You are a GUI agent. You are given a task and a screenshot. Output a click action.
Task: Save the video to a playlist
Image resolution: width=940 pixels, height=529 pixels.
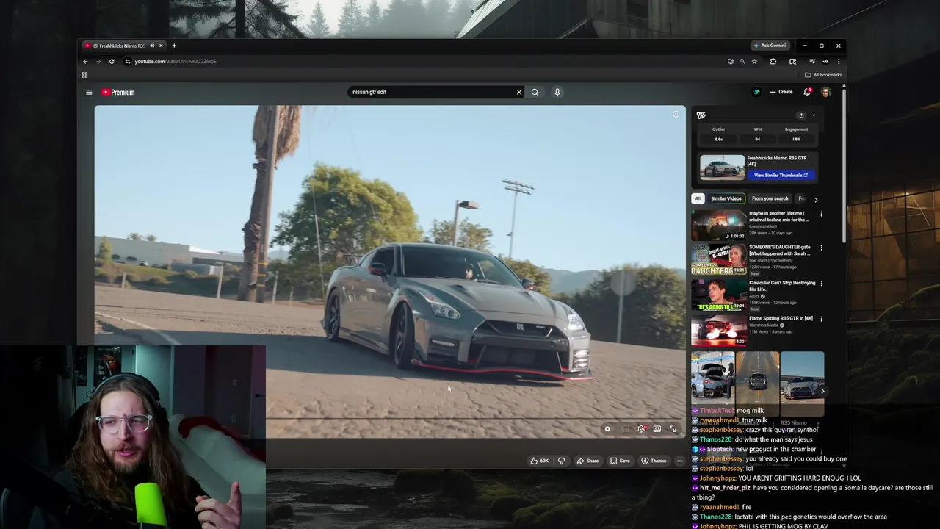click(x=620, y=461)
